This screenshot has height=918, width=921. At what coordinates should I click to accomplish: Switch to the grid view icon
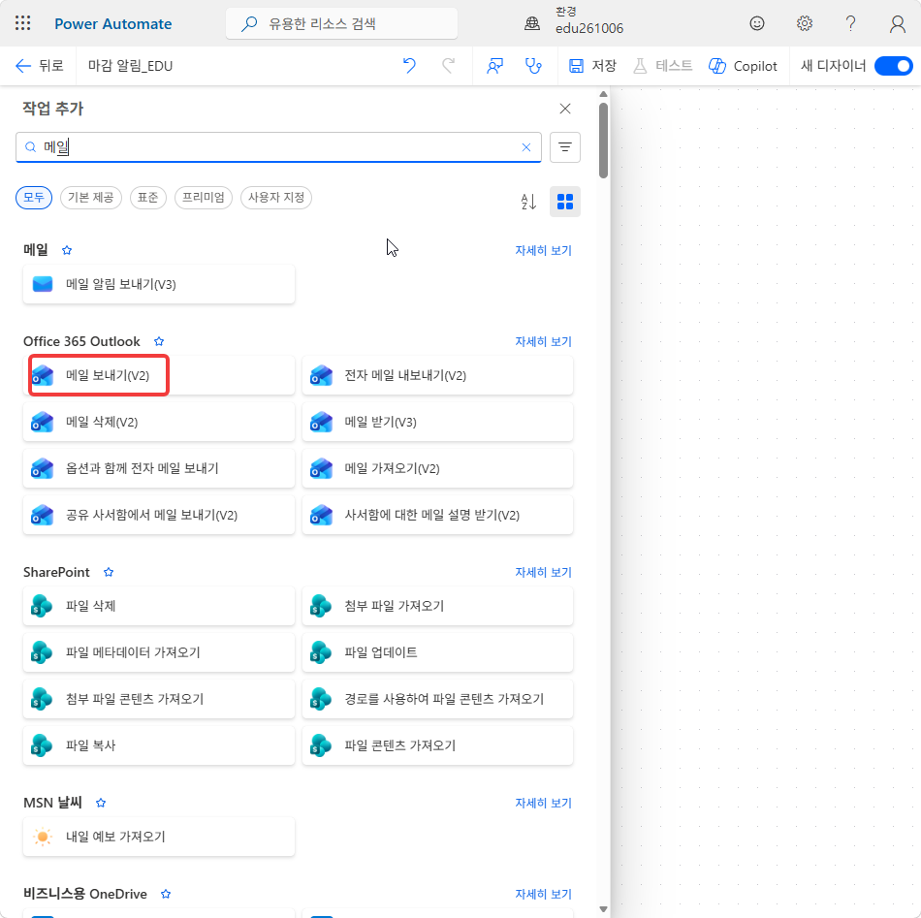(565, 202)
